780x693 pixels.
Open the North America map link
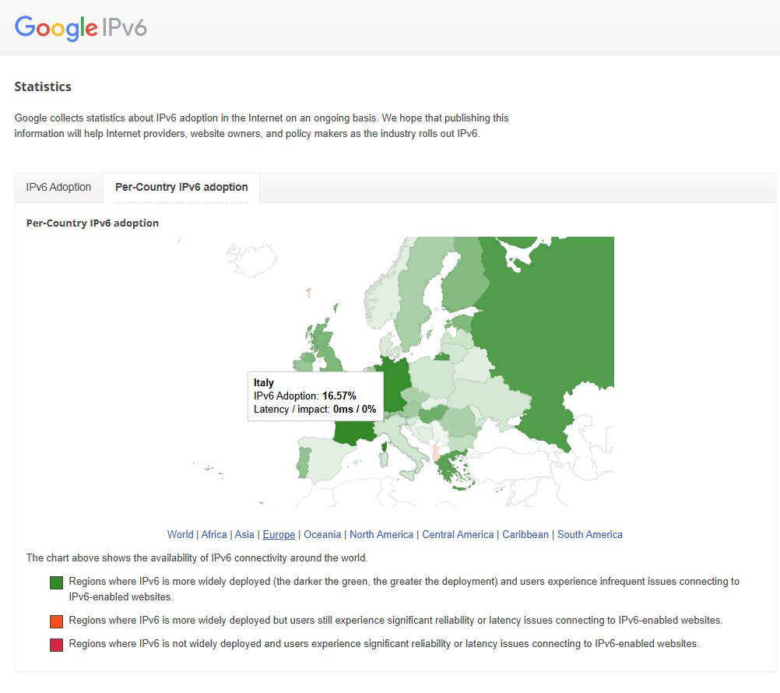click(381, 535)
